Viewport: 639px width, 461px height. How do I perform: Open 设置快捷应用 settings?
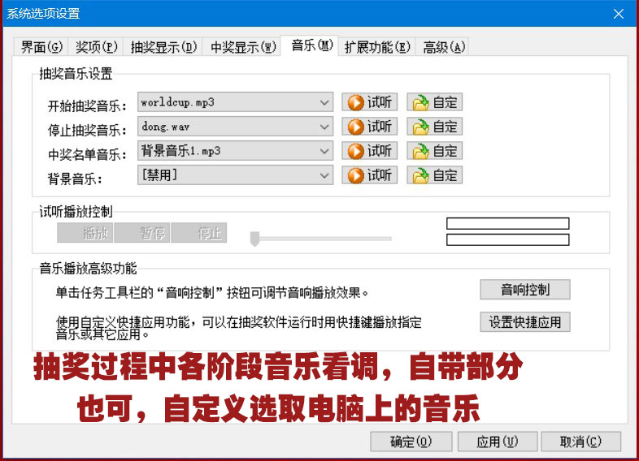click(524, 321)
